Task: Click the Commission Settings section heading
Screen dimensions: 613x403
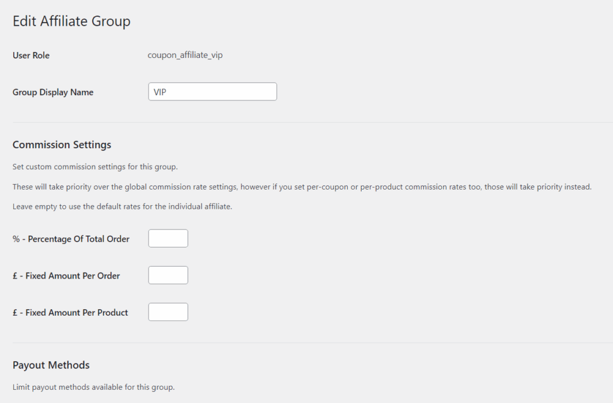Action: 62,145
